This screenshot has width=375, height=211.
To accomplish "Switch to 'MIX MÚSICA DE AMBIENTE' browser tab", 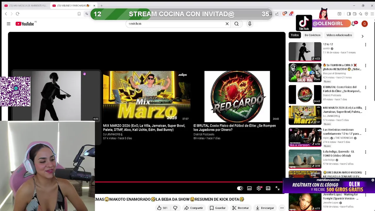I will [x=26, y=6].
